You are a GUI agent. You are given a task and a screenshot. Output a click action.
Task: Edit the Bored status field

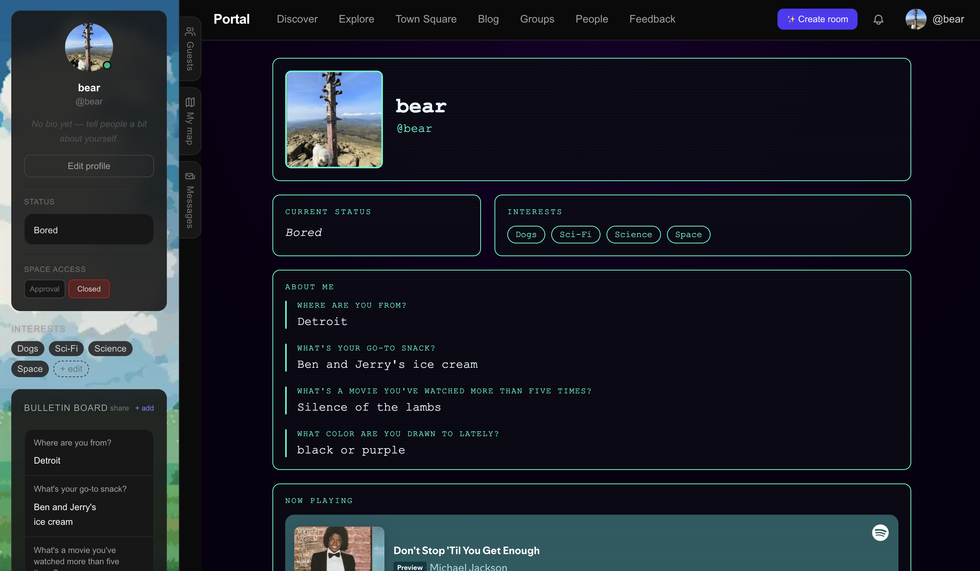tap(89, 230)
